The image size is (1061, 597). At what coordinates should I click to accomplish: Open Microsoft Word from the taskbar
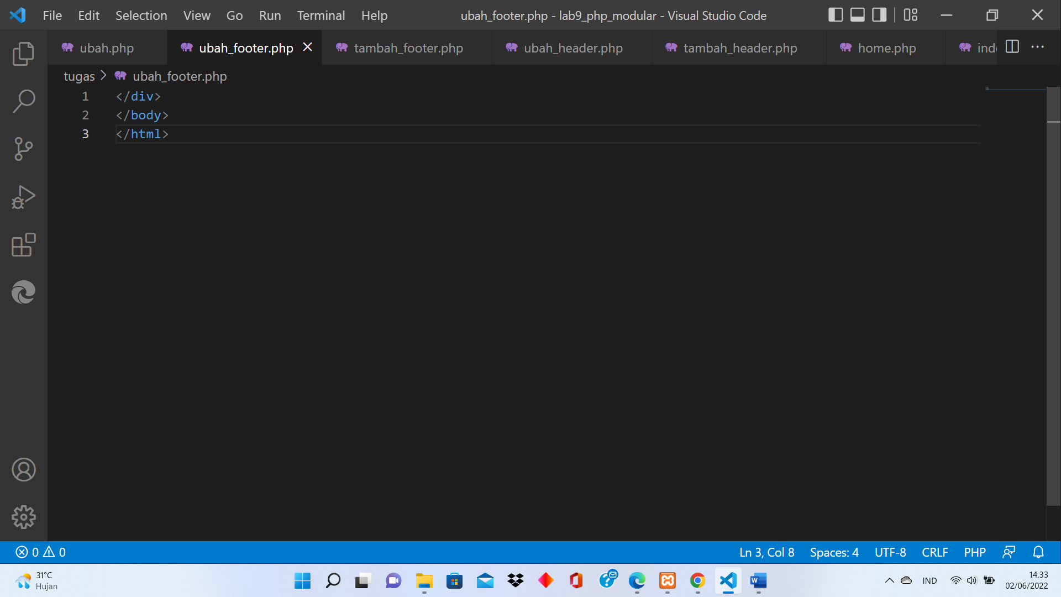(759, 580)
